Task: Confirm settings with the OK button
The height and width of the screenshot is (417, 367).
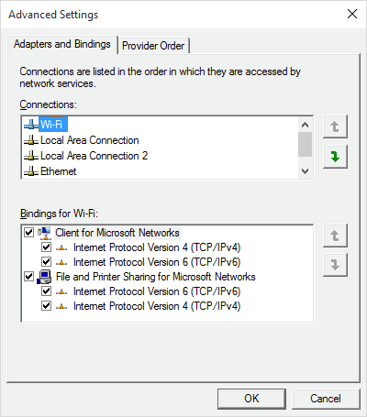Action: tap(251, 399)
